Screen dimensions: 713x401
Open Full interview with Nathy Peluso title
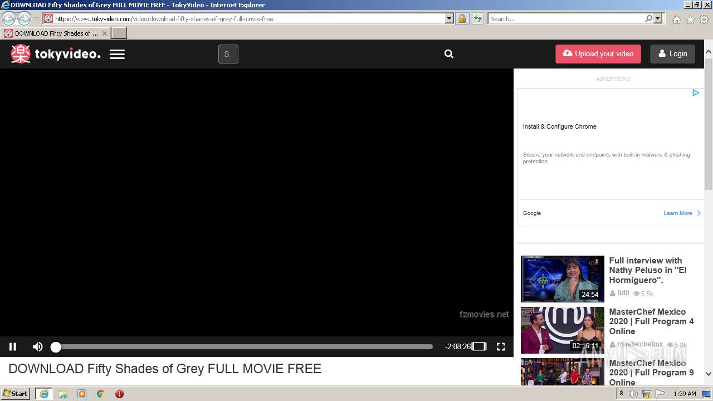(648, 270)
